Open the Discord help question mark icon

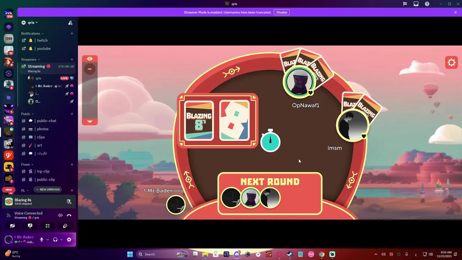click(427, 4)
